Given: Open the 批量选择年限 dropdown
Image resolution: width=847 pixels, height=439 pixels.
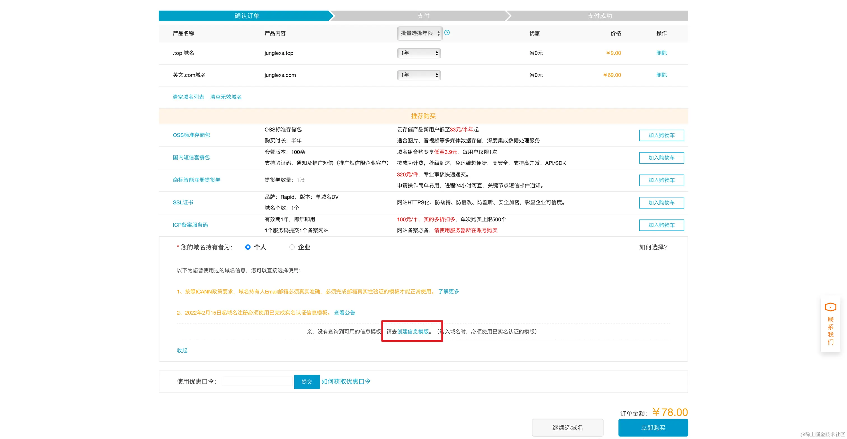Looking at the screenshot, I should point(420,33).
